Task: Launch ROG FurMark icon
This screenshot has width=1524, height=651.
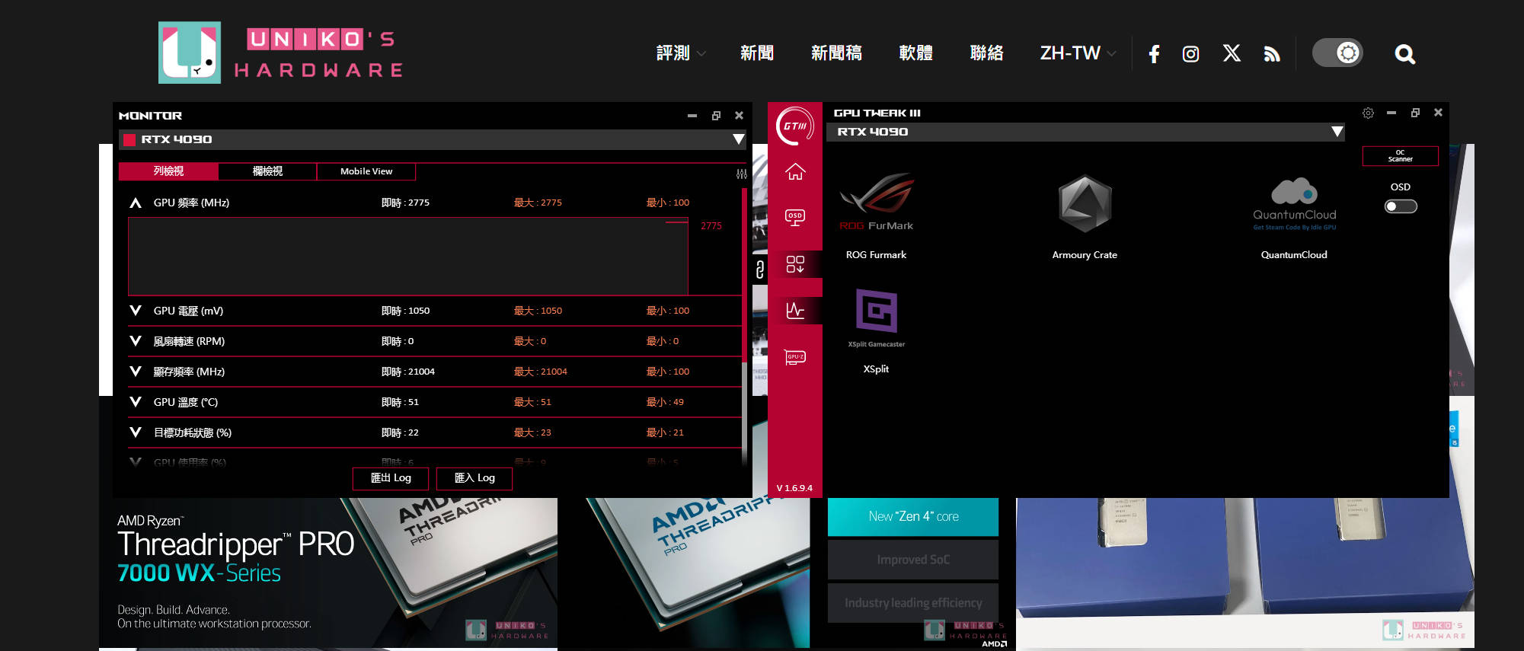Action: click(x=876, y=202)
